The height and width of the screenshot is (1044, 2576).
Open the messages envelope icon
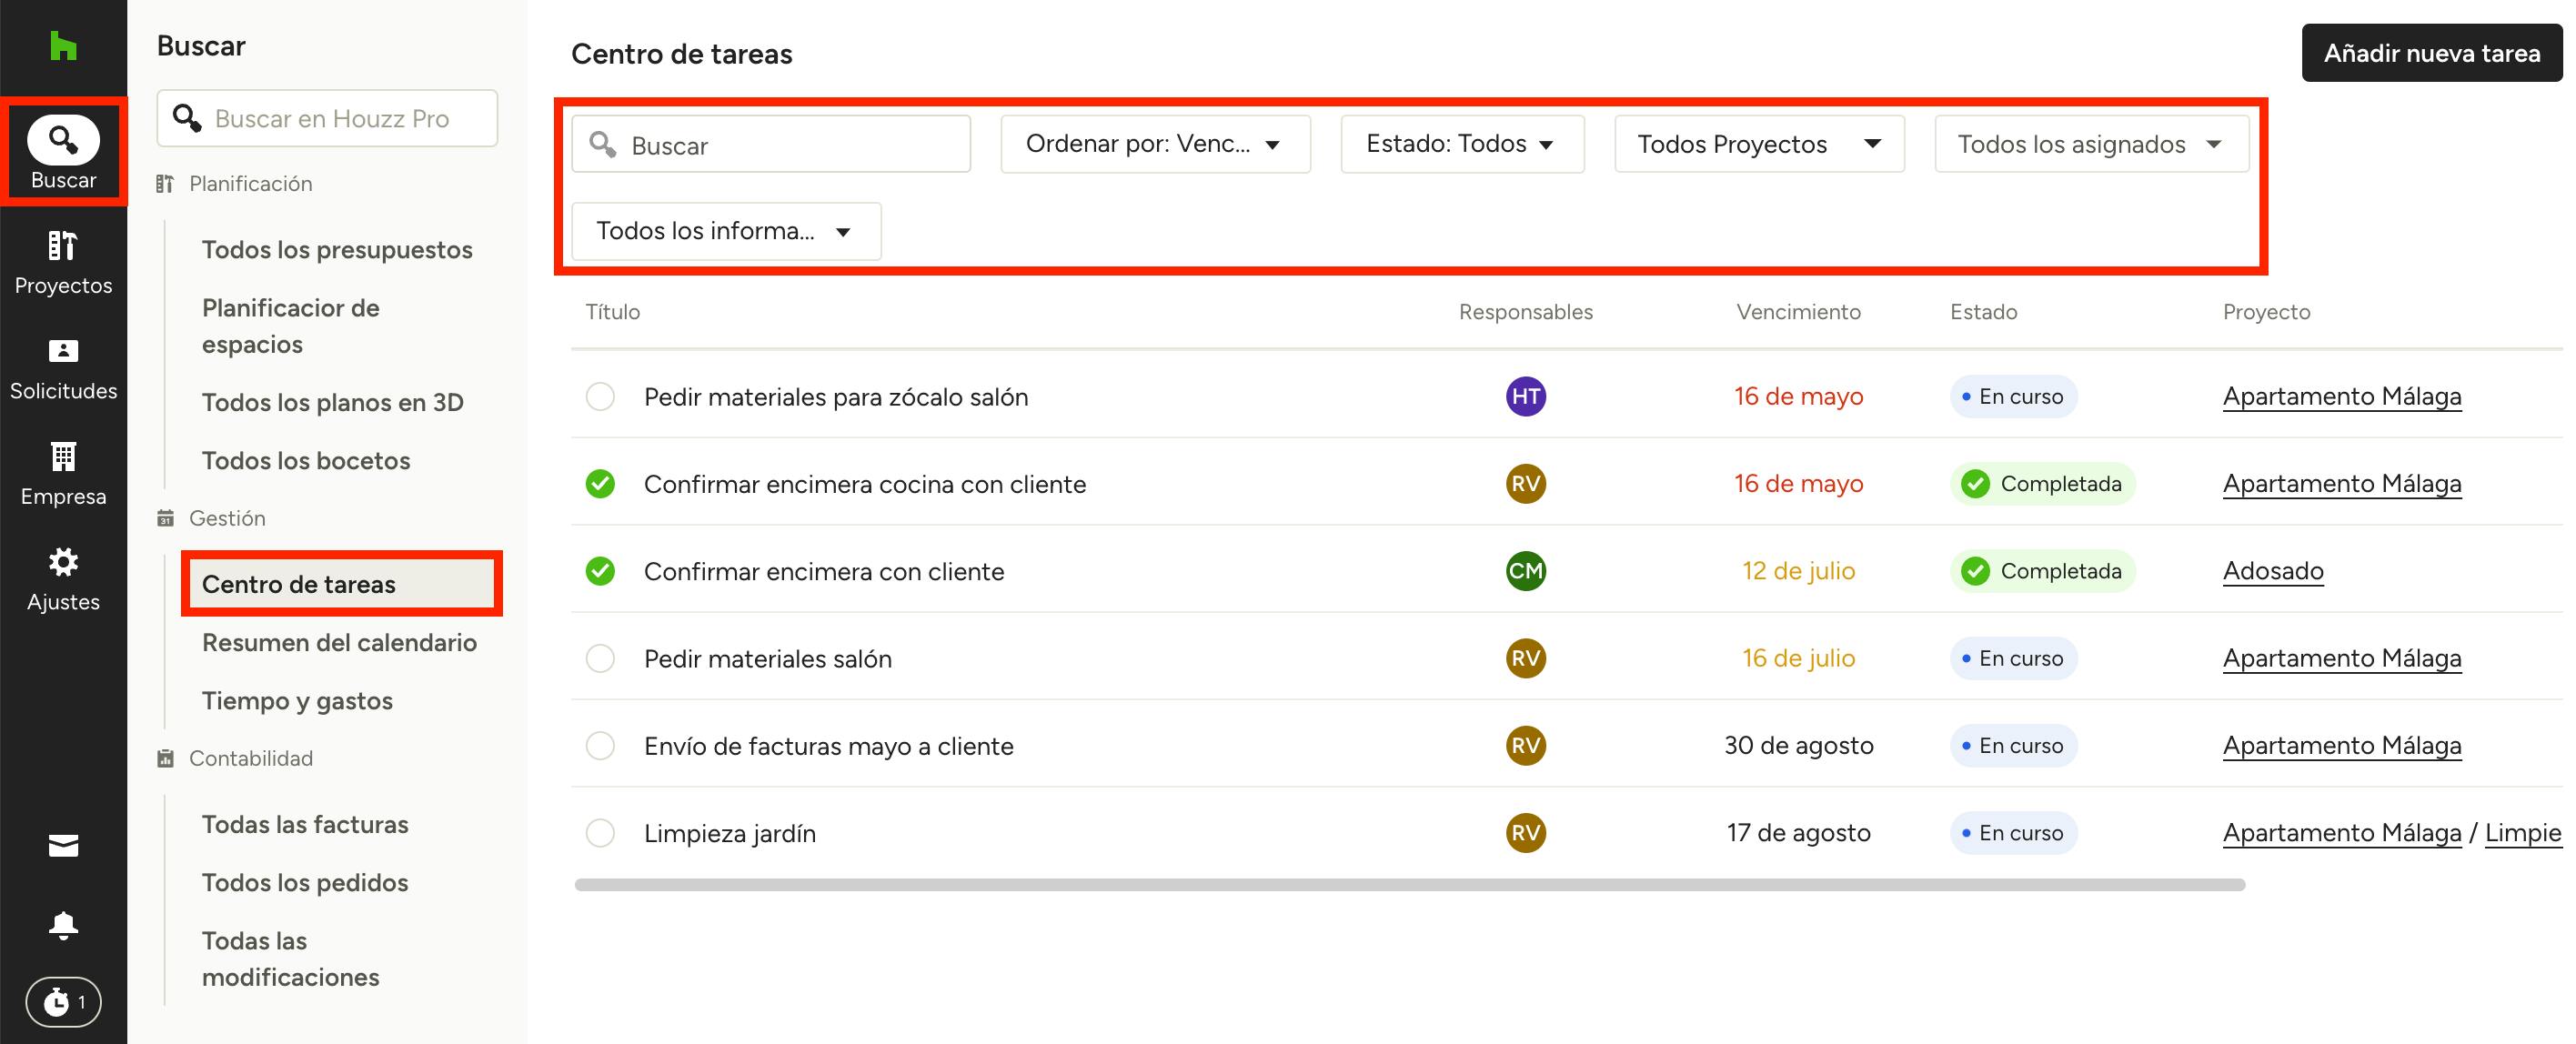63,846
